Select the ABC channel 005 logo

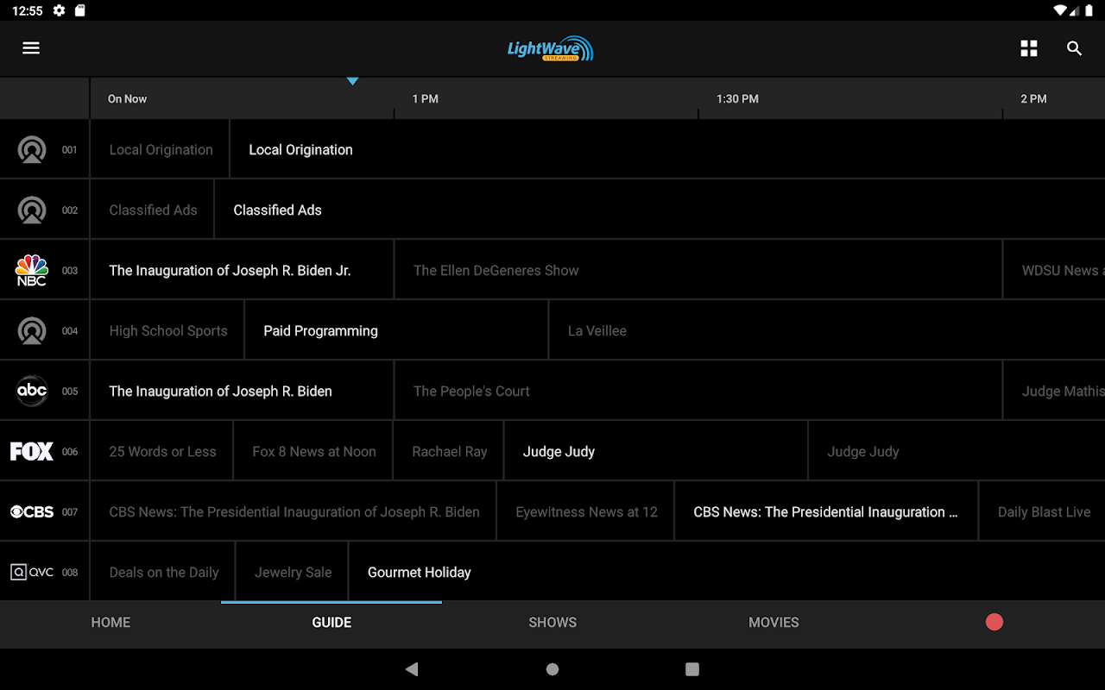pos(32,392)
